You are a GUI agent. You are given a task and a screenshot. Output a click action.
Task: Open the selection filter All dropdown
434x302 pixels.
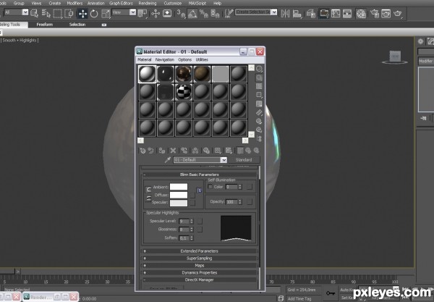[25, 12]
